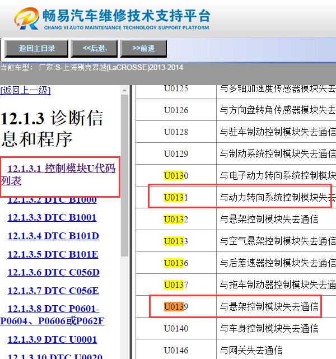
Task: Click the left panel scrollbar thumb
Action: coord(124,176)
